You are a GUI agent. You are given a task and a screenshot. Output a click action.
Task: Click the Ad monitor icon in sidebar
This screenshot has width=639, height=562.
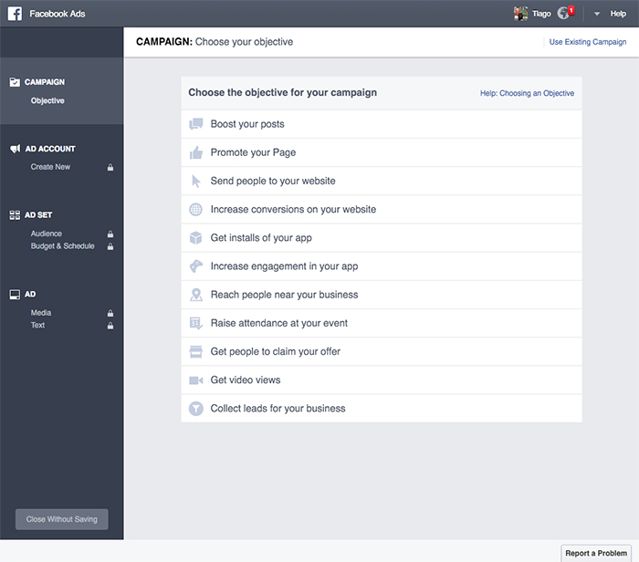point(15,295)
